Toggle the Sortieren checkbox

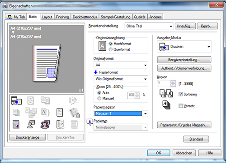[x=180, y=94]
